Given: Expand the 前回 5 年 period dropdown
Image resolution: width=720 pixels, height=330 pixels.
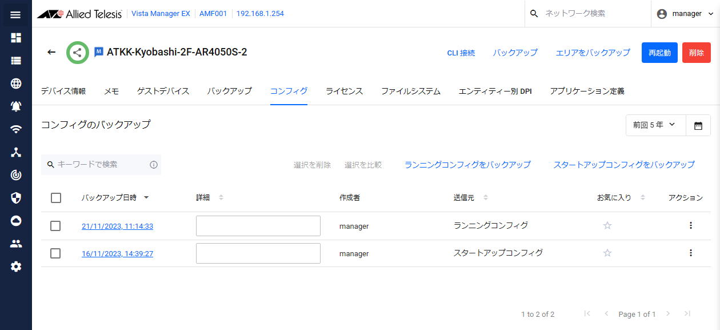Looking at the screenshot, I should point(655,125).
